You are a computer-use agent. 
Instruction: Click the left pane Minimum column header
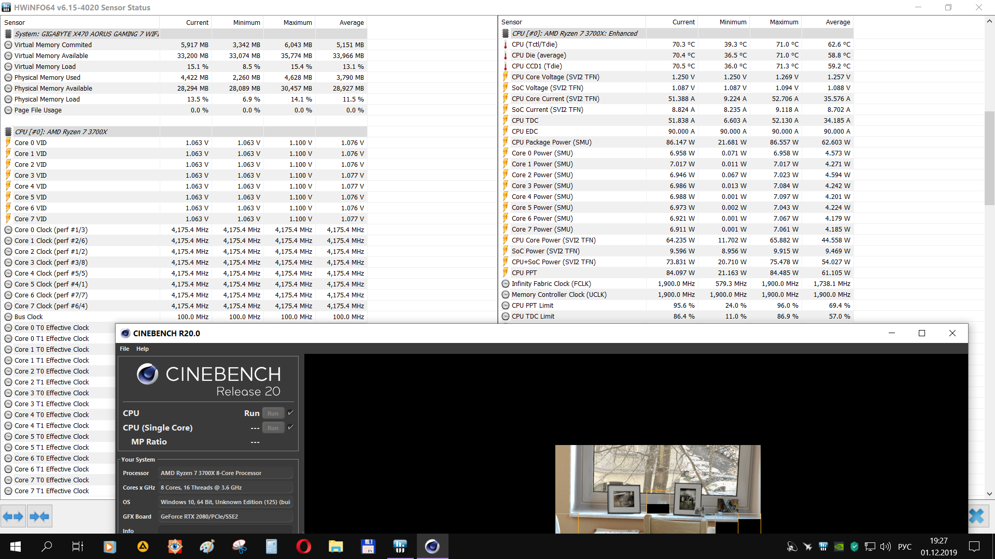[x=237, y=22]
